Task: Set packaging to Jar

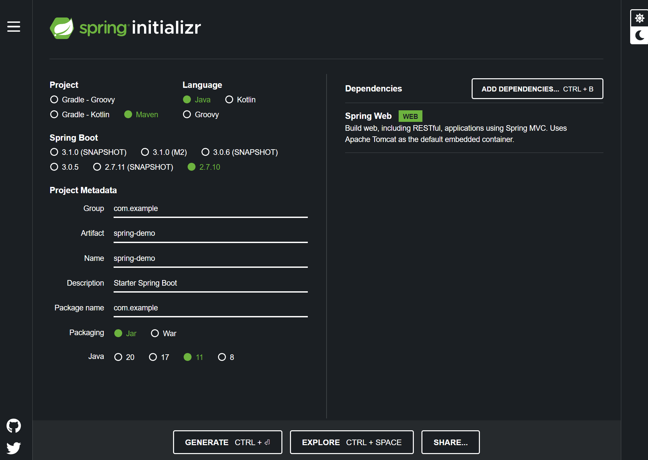Action: (125, 334)
